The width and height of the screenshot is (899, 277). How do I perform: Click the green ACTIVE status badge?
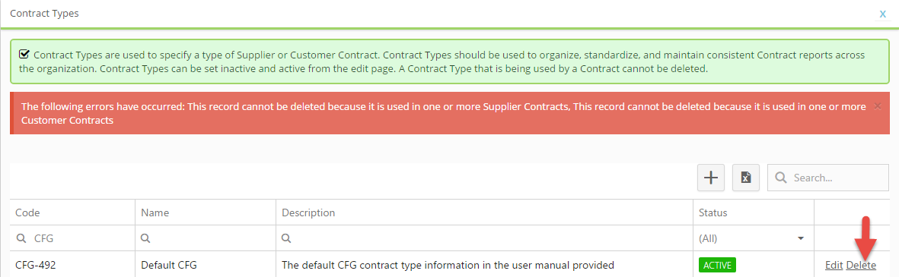point(717,265)
